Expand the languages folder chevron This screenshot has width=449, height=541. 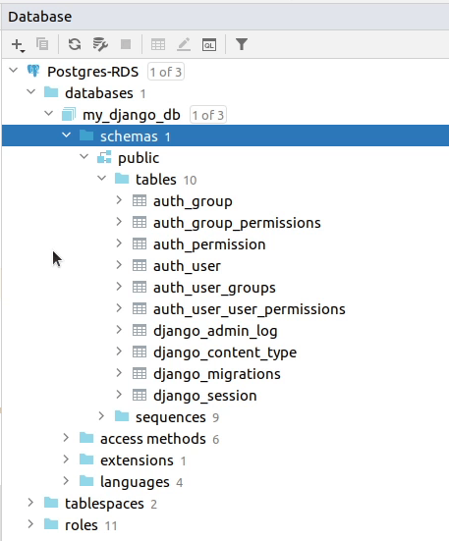[66, 481]
